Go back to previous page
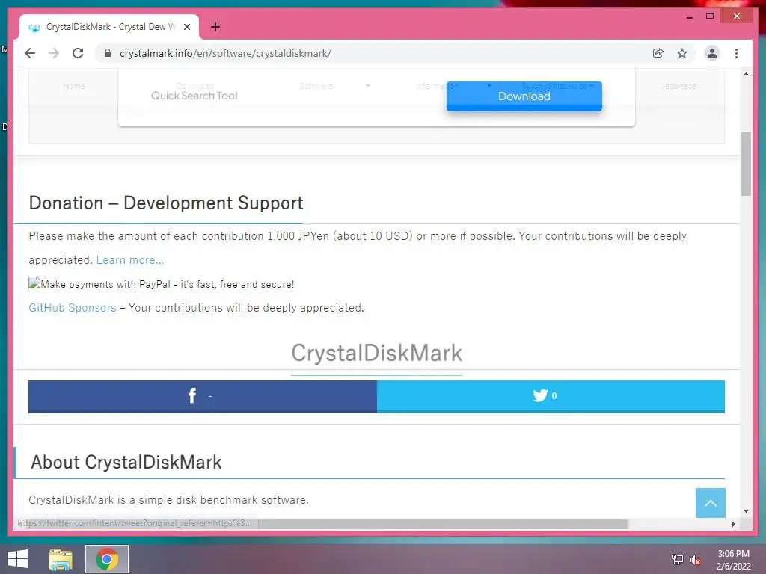766x574 pixels. 30,53
